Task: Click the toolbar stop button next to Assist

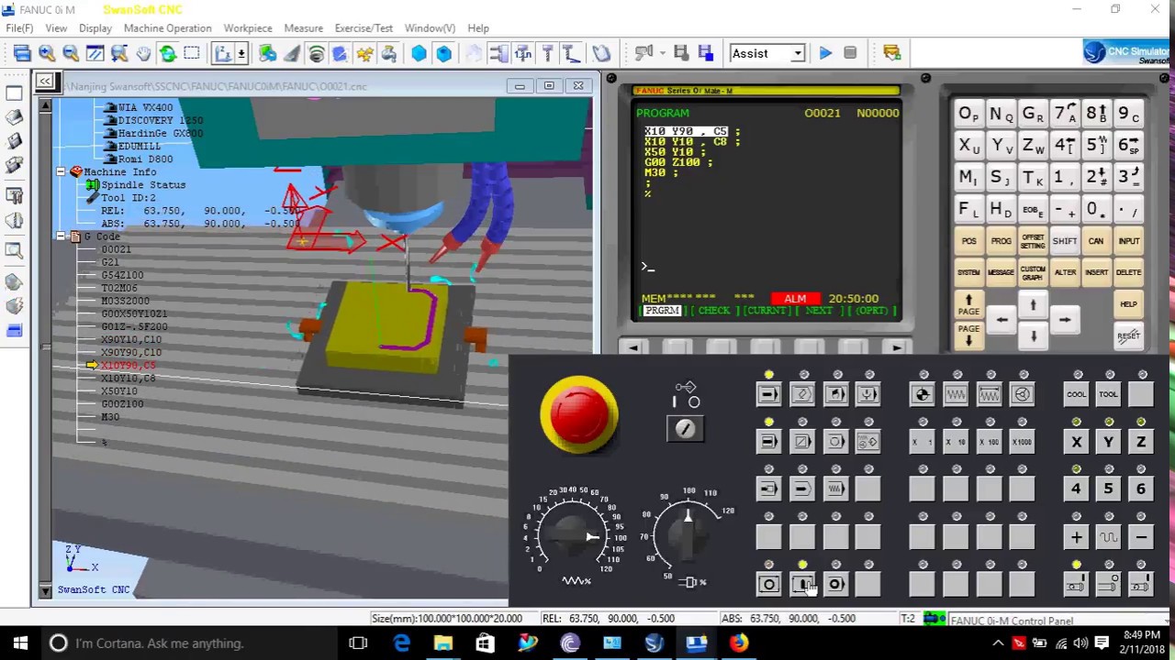Action: click(850, 53)
